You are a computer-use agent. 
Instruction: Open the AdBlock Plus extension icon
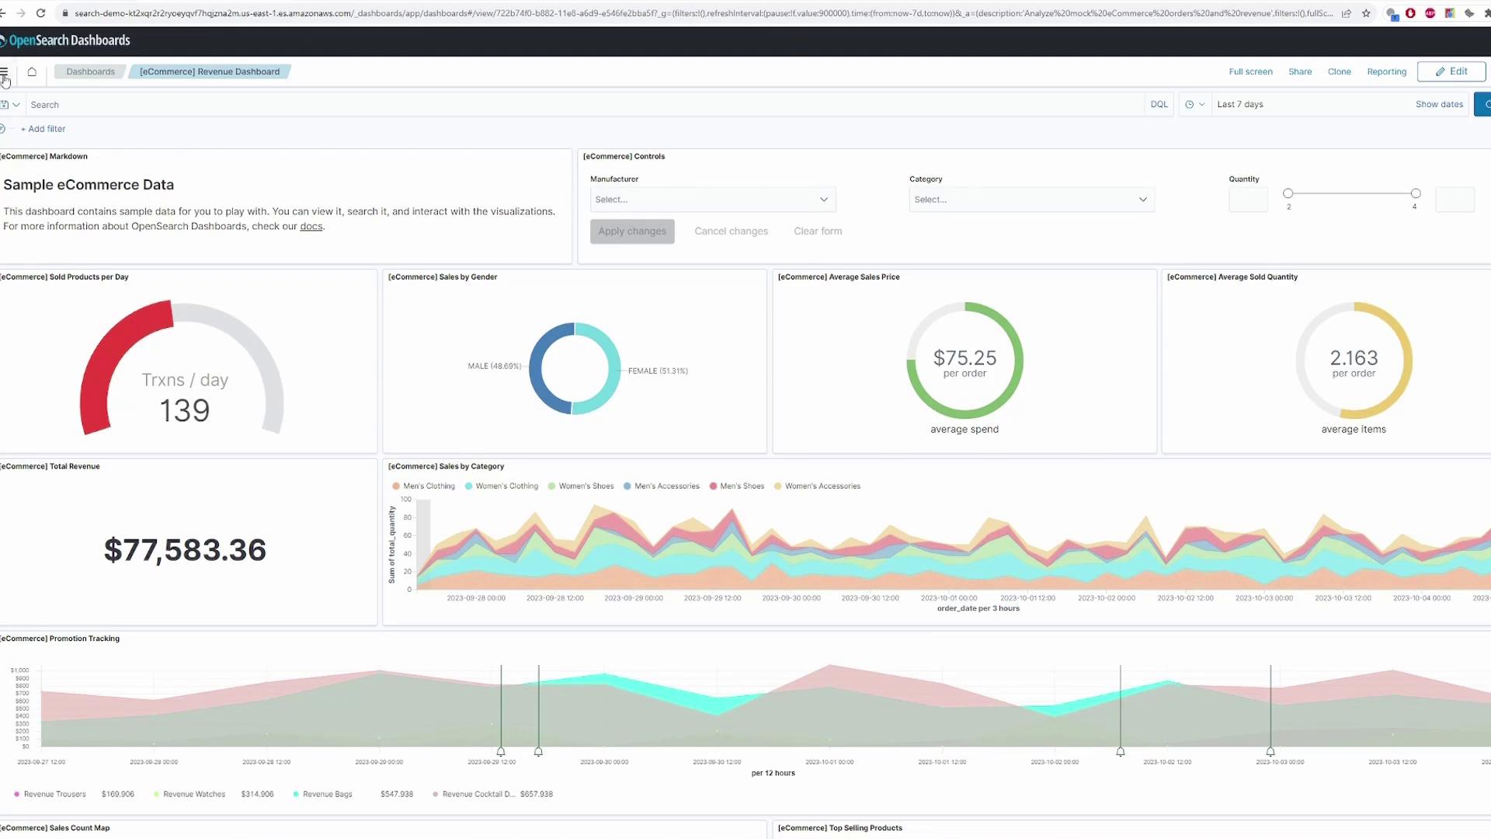pyautogui.click(x=1430, y=13)
